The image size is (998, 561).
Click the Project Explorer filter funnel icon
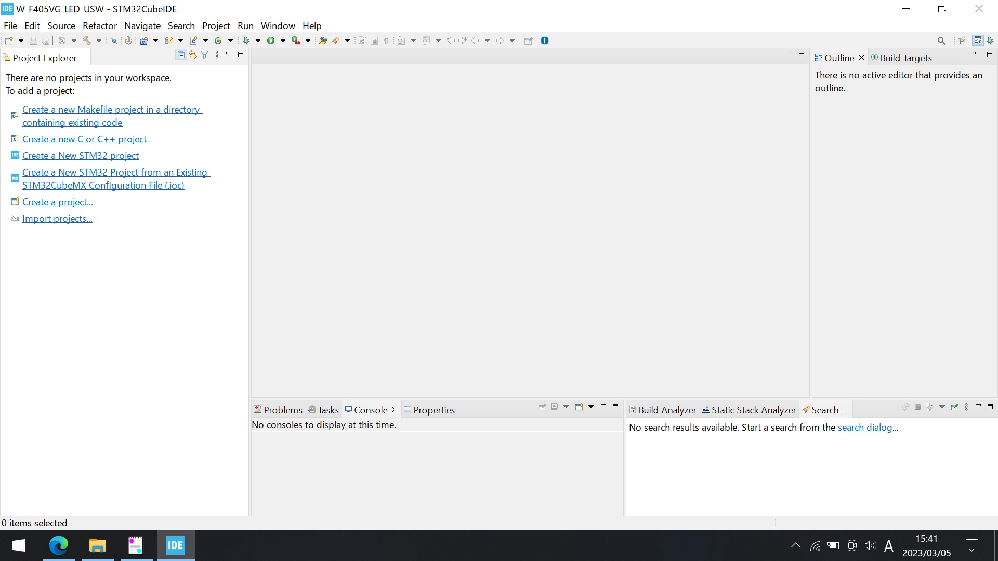click(205, 55)
